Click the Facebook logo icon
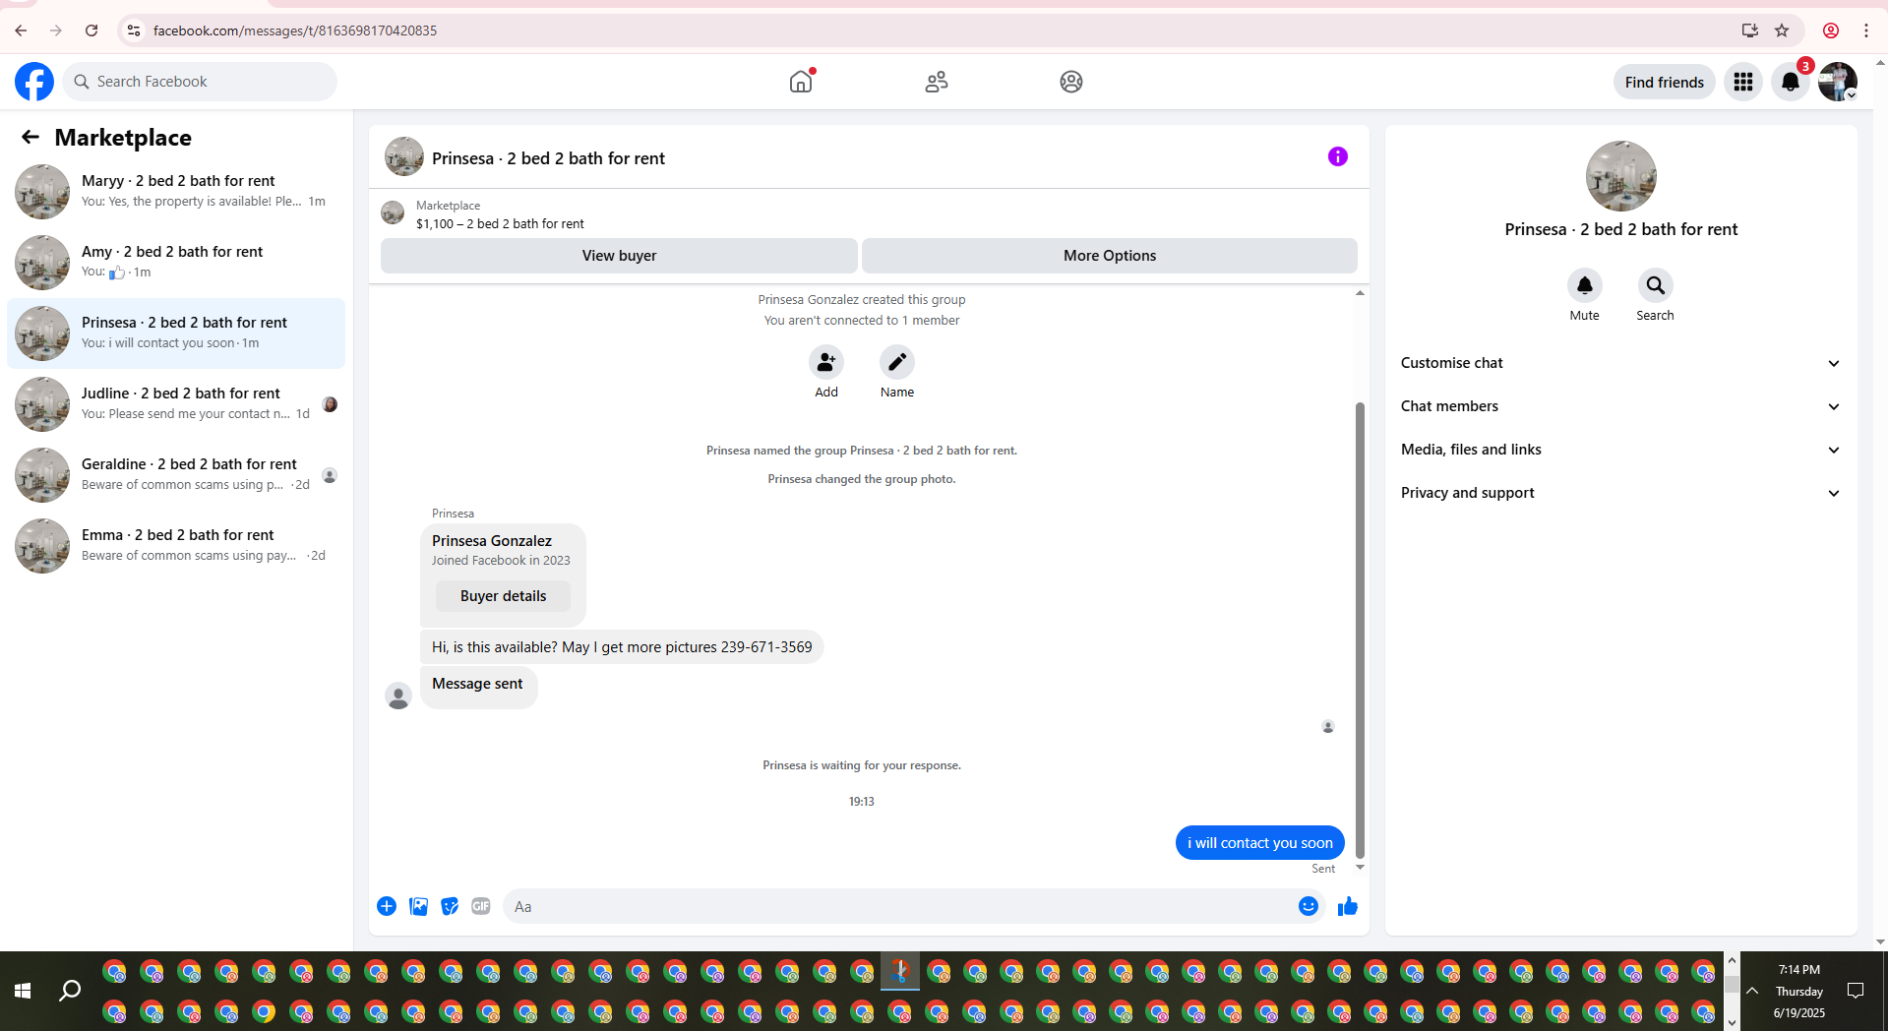The width and height of the screenshot is (1888, 1031). 34,82
